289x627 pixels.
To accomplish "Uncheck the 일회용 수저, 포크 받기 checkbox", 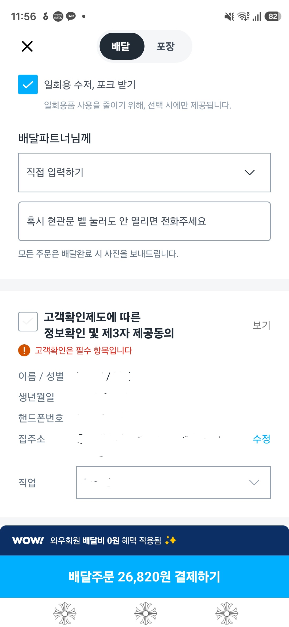I will point(28,85).
